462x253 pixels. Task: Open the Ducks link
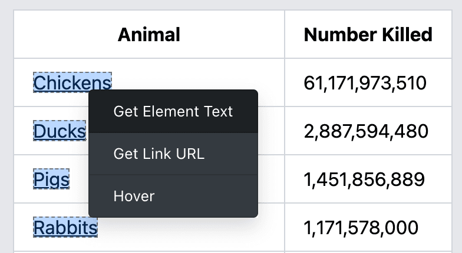pos(60,131)
